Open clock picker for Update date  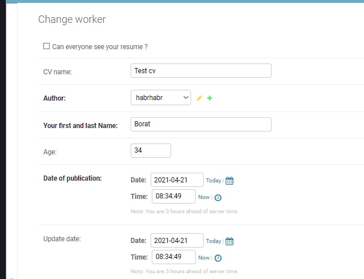tap(218, 258)
